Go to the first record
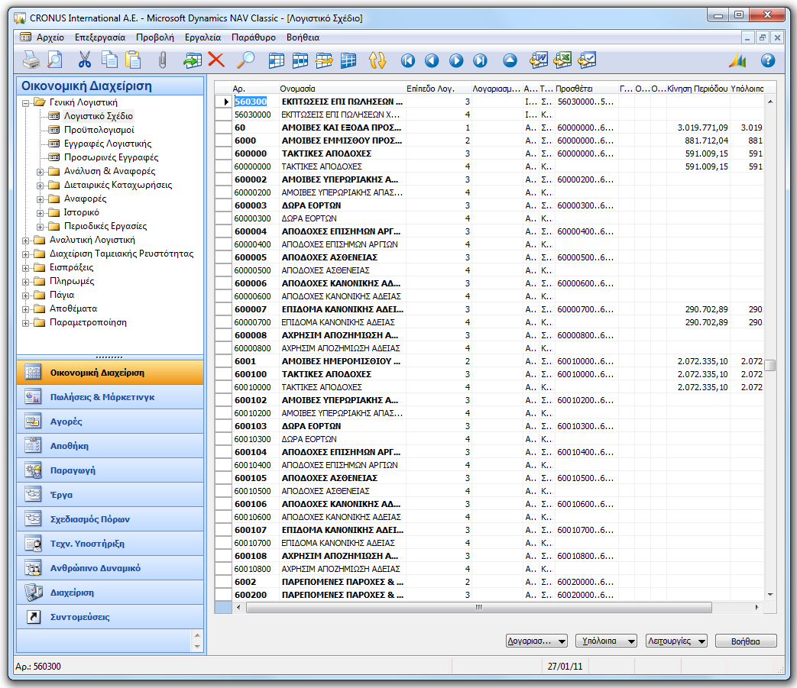 click(407, 61)
